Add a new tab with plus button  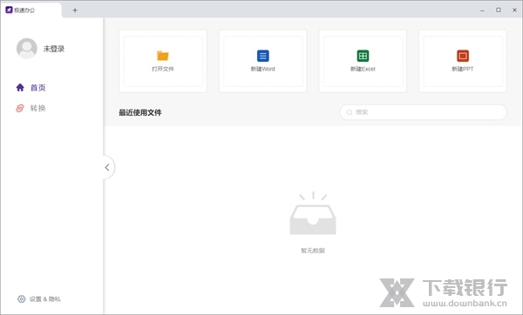point(75,10)
